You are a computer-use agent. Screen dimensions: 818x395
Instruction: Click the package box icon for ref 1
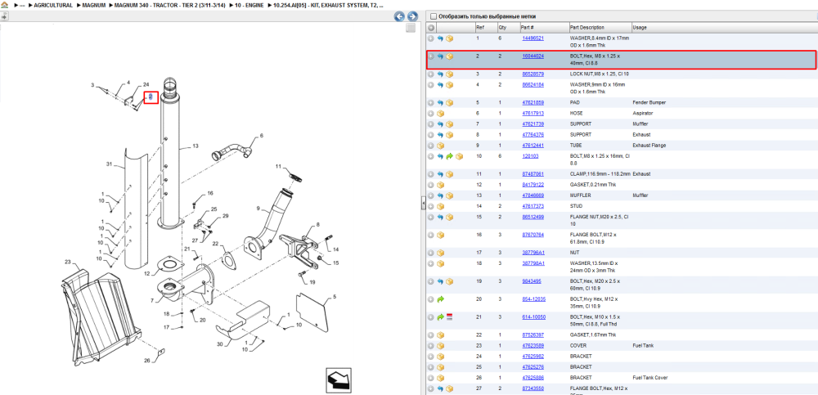pyautogui.click(x=450, y=38)
